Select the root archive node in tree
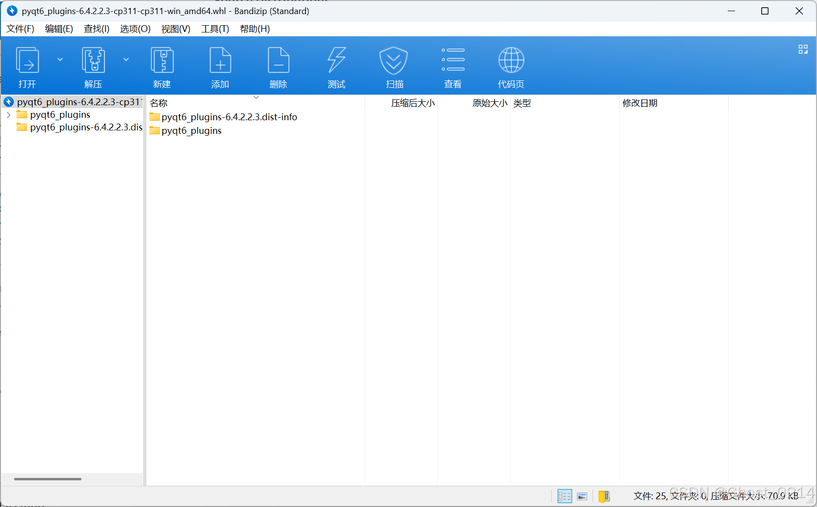 click(73, 102)
